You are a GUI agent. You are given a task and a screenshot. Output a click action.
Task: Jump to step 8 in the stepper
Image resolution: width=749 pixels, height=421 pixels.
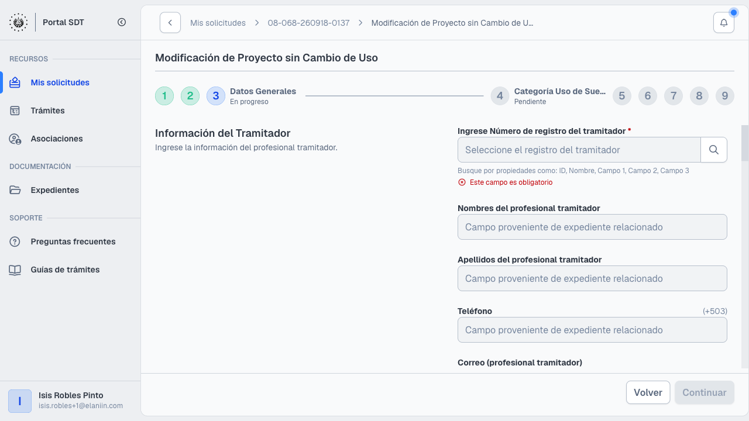(699, 96)
